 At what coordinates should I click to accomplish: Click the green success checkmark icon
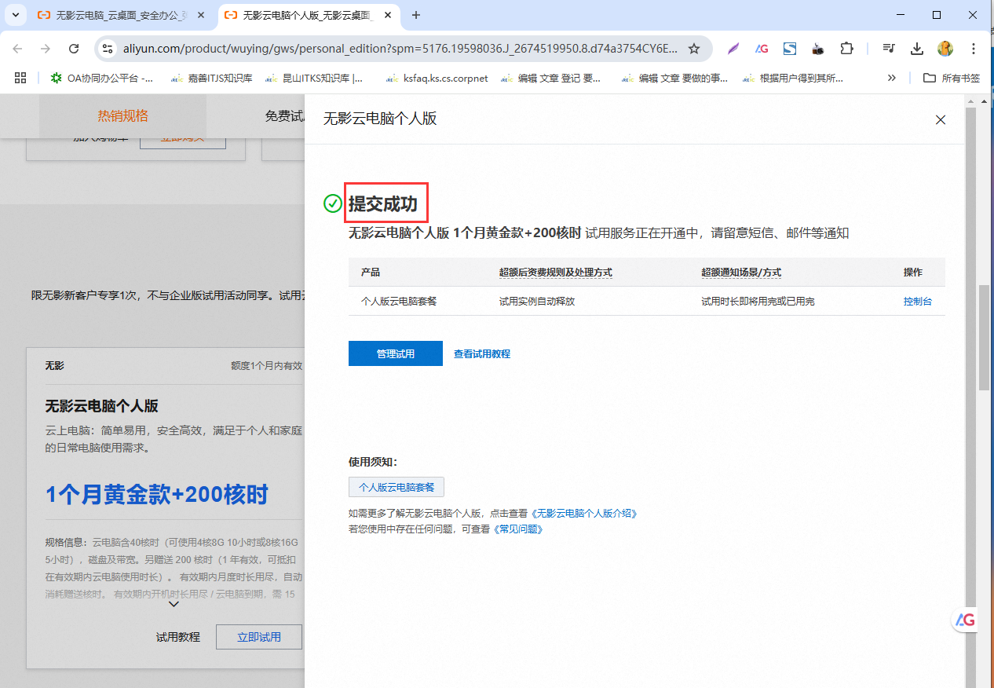pyautogui.click(x=333, y=204)
